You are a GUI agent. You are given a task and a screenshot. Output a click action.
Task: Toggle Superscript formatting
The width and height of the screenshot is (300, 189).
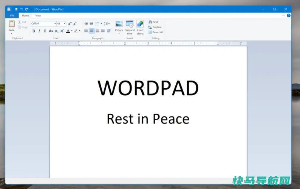coord(62,31)
